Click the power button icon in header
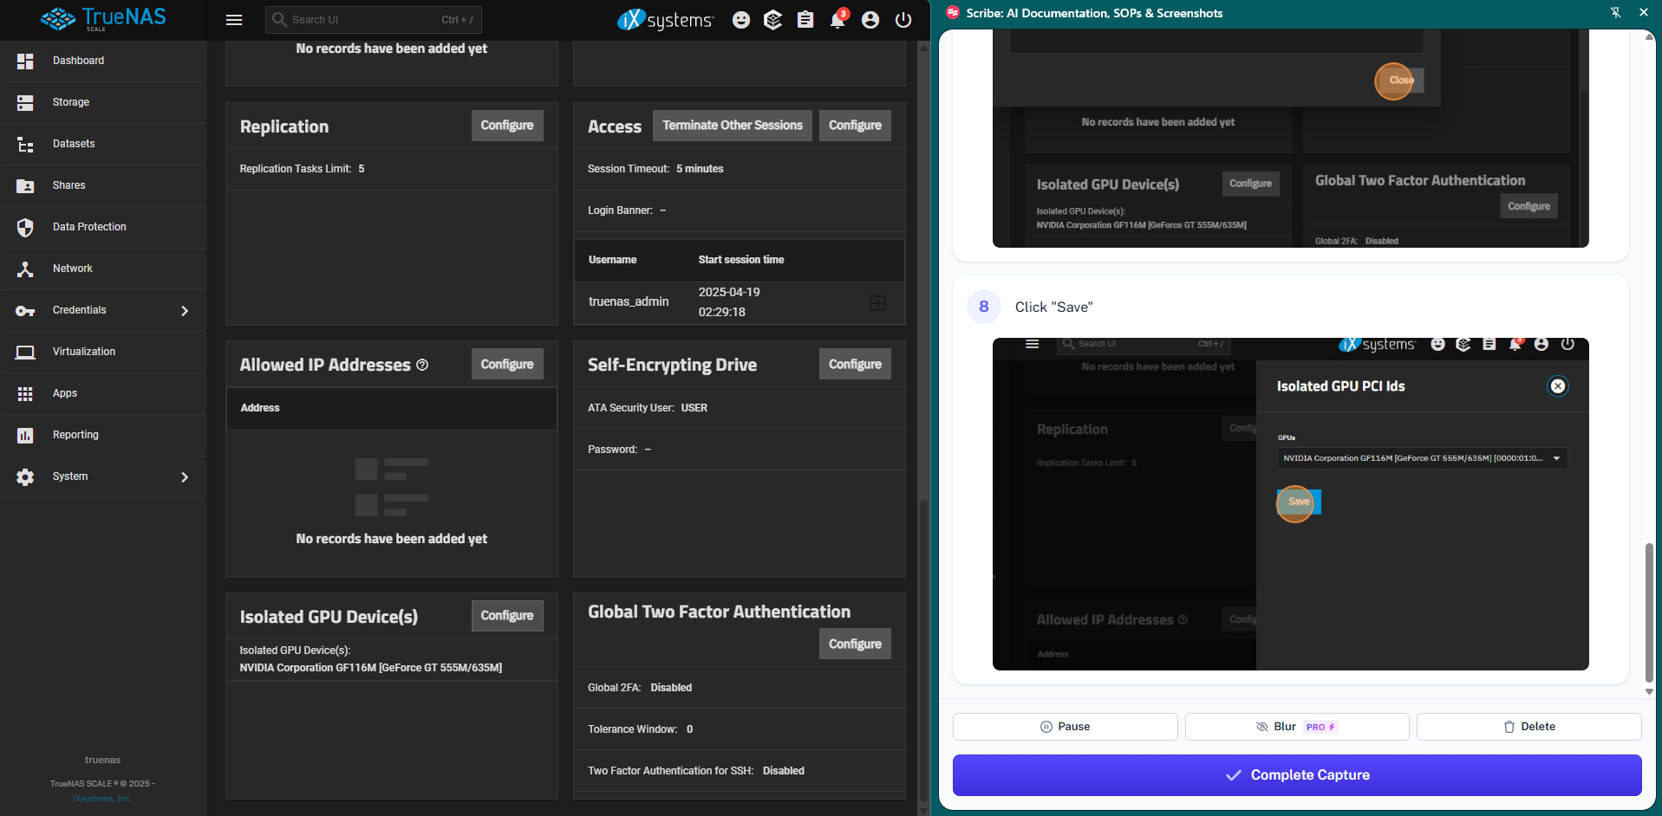1662x816 pixels. (903, 20)
